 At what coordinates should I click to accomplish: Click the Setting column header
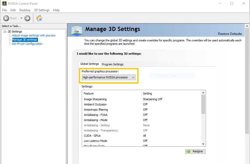click(171, 93)
